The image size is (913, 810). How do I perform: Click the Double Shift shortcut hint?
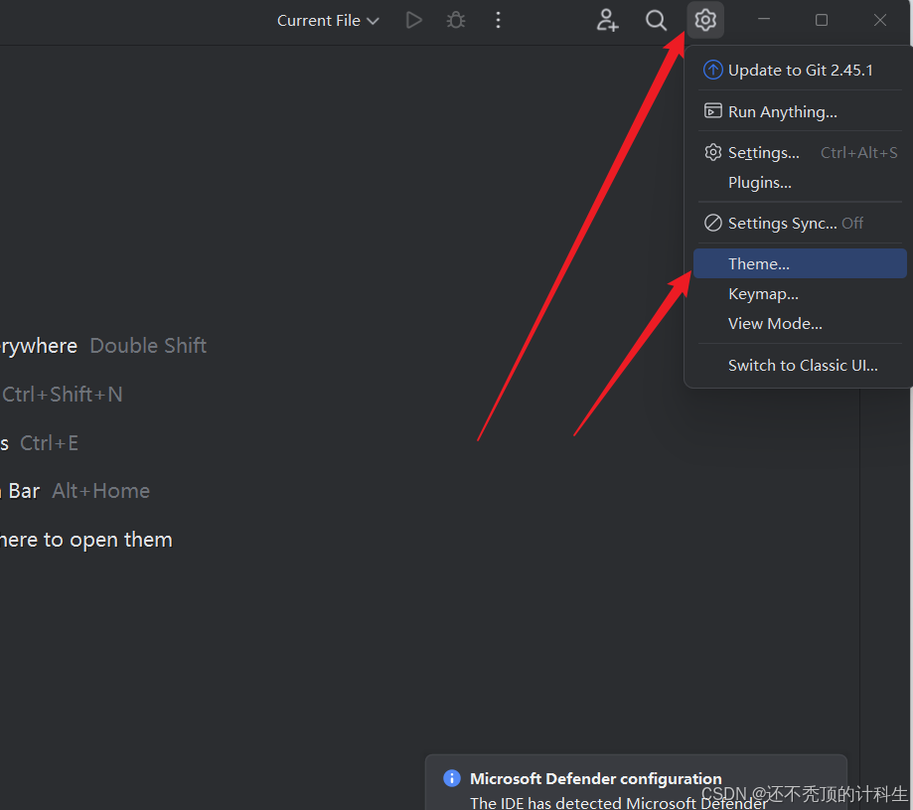pos(148,346)
